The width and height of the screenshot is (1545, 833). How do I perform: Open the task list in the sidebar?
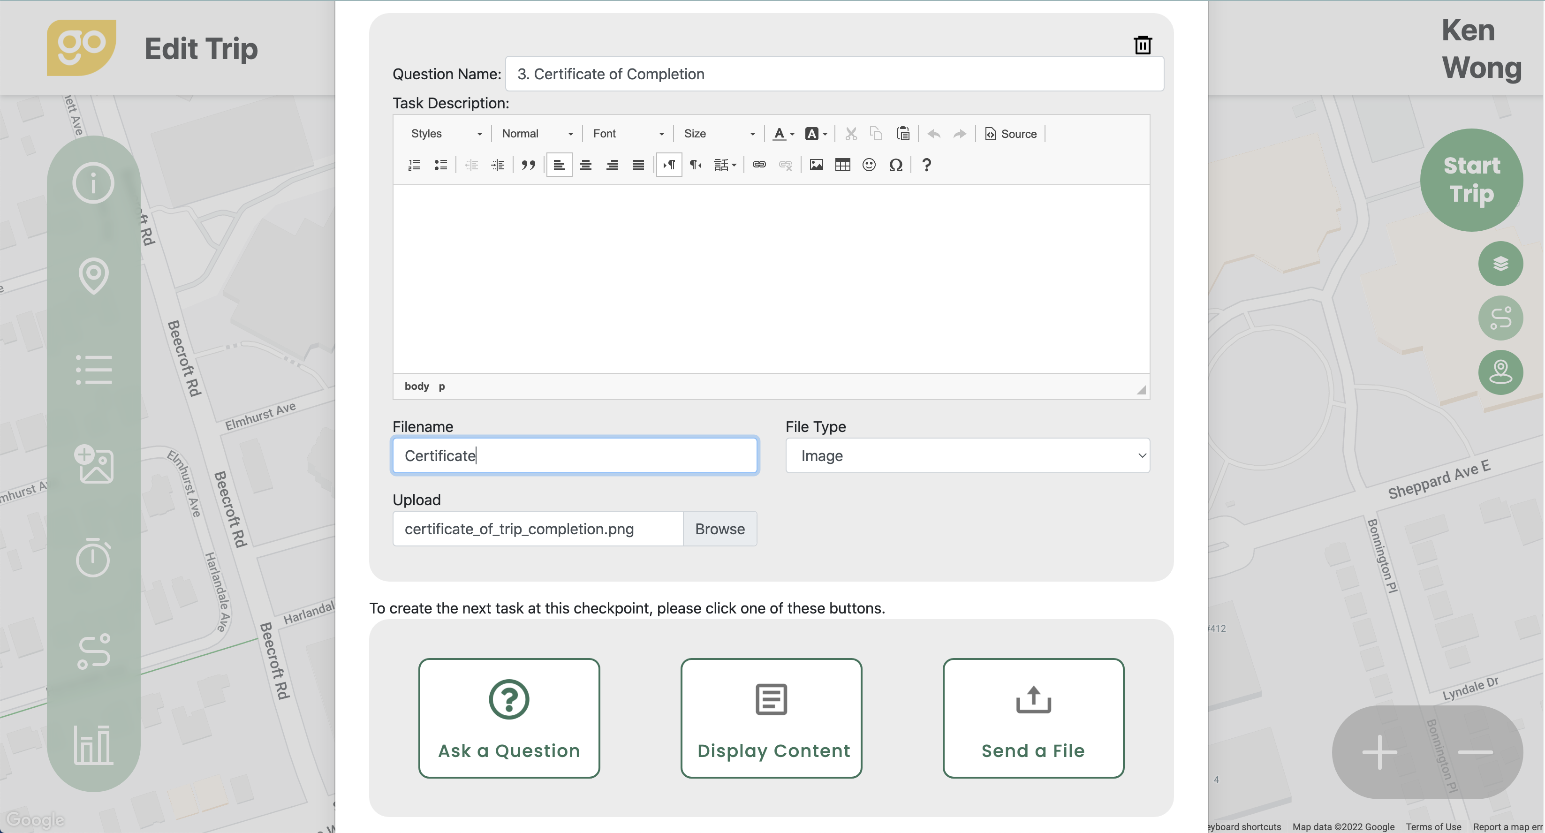coord(93,370)
